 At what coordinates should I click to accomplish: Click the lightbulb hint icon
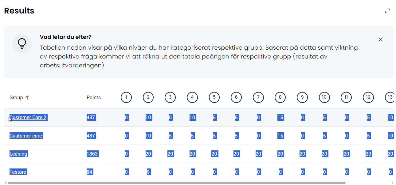(x=22, y=43)
